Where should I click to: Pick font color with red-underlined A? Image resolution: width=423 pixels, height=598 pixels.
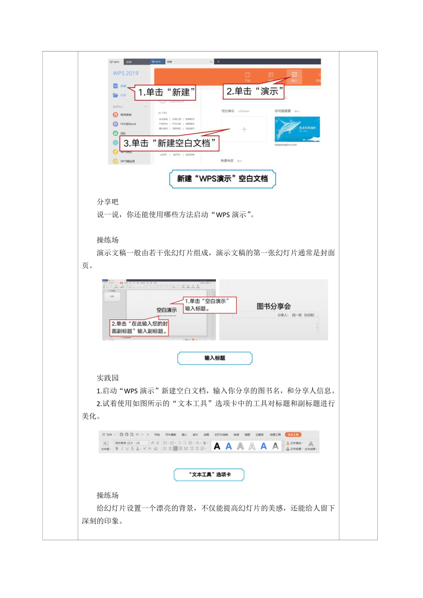click(138, 449)
